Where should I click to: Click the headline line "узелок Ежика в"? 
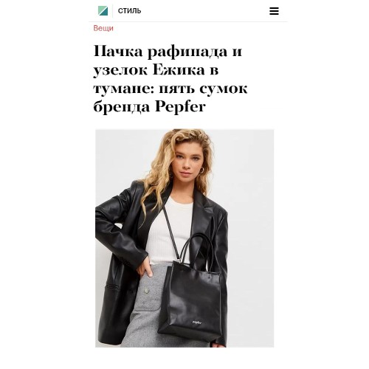(x=156, y=70)
